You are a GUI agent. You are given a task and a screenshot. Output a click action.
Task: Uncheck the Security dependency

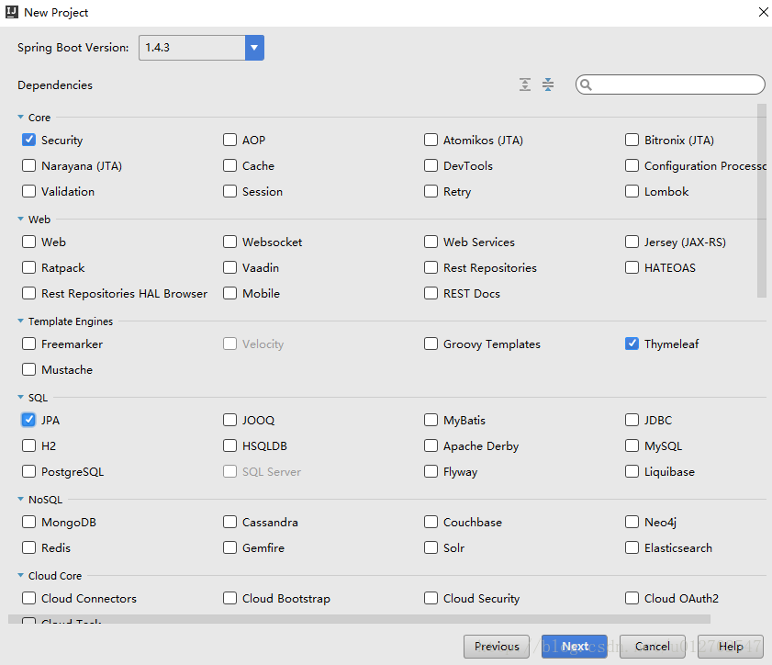(x=29, y=140)
